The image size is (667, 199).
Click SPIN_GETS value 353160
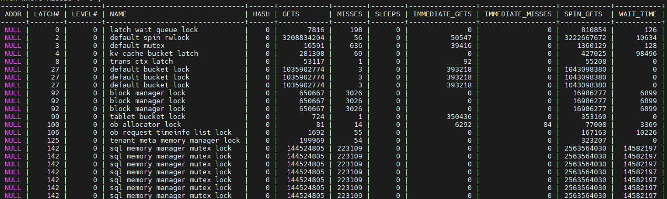tap(594, 116)
